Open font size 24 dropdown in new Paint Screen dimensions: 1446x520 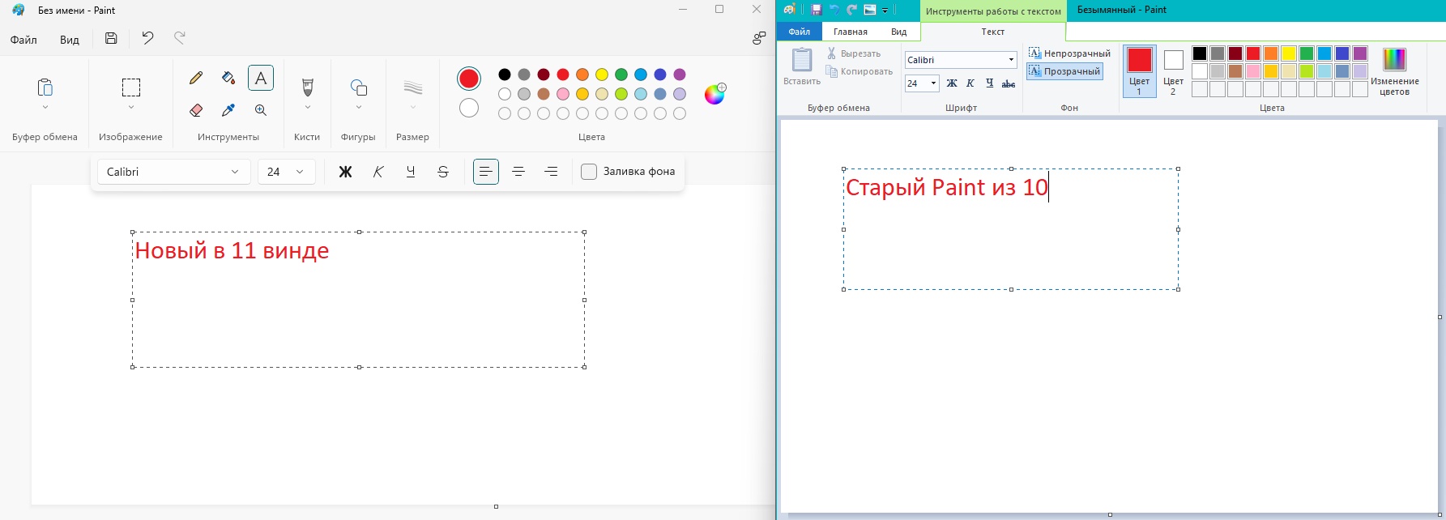pyautogui.click(x=286, y=172)
